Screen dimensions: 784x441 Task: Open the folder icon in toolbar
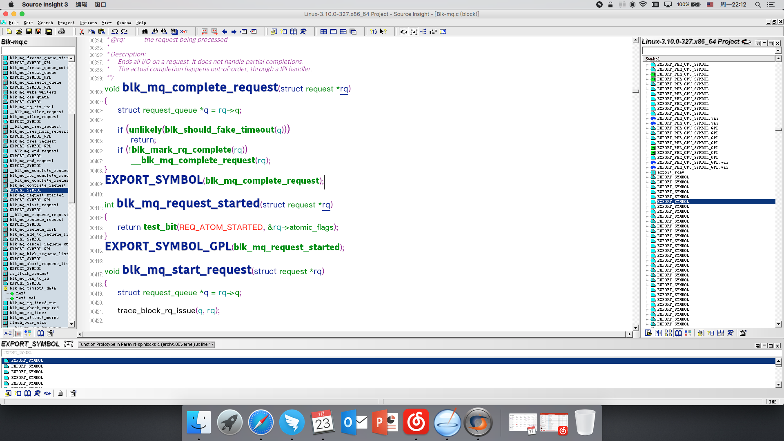(19, 31)
